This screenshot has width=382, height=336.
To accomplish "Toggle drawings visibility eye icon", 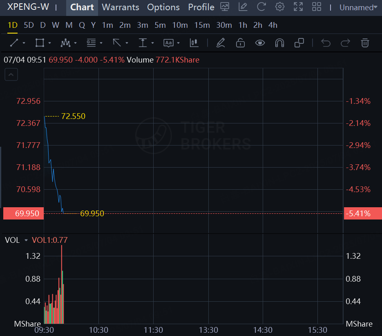I will 260,43.
